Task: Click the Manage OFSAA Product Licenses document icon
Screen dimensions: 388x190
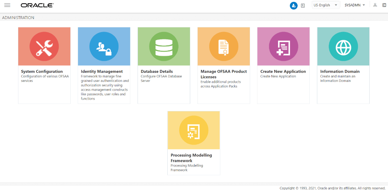Action: [x=223, y=46]
